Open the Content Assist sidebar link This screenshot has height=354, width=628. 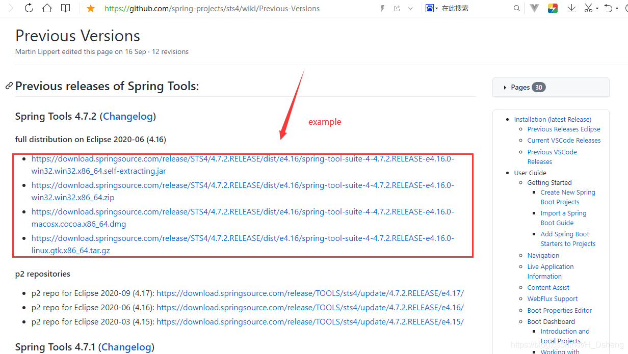[548, 288]
